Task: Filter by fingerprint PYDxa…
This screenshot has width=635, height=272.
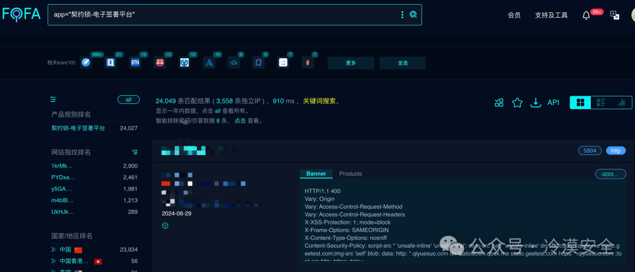Action: [x=63, y=177]
